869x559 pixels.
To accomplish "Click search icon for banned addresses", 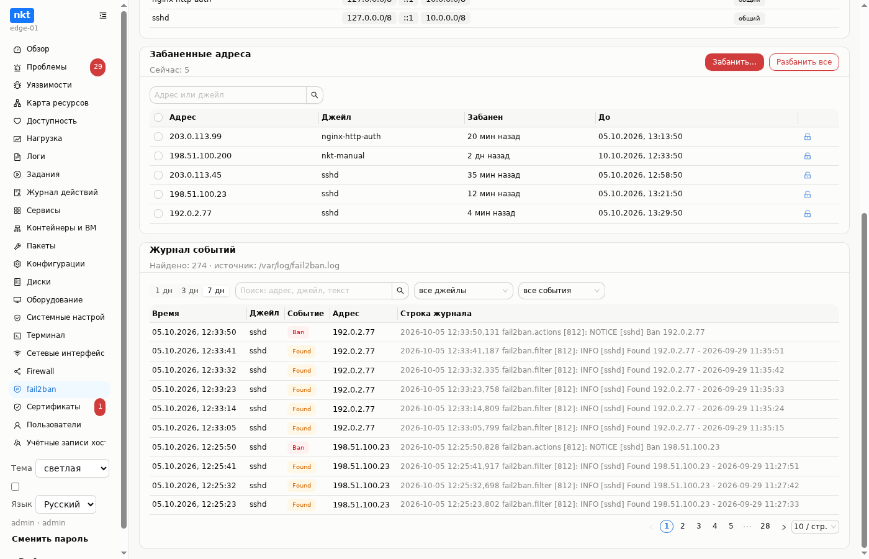I will click(315, 95).
